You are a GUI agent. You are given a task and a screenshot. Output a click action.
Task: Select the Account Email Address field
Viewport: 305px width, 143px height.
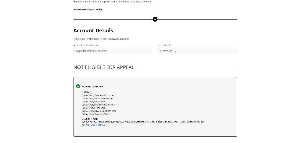pyautogui.click(x=113, y=51)
